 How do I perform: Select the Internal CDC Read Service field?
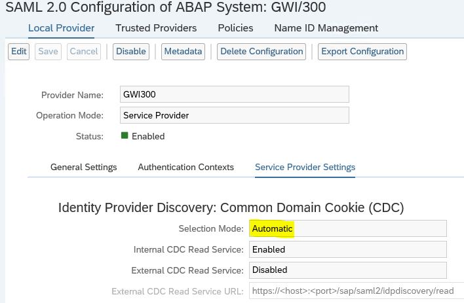(x=348, y=249)
